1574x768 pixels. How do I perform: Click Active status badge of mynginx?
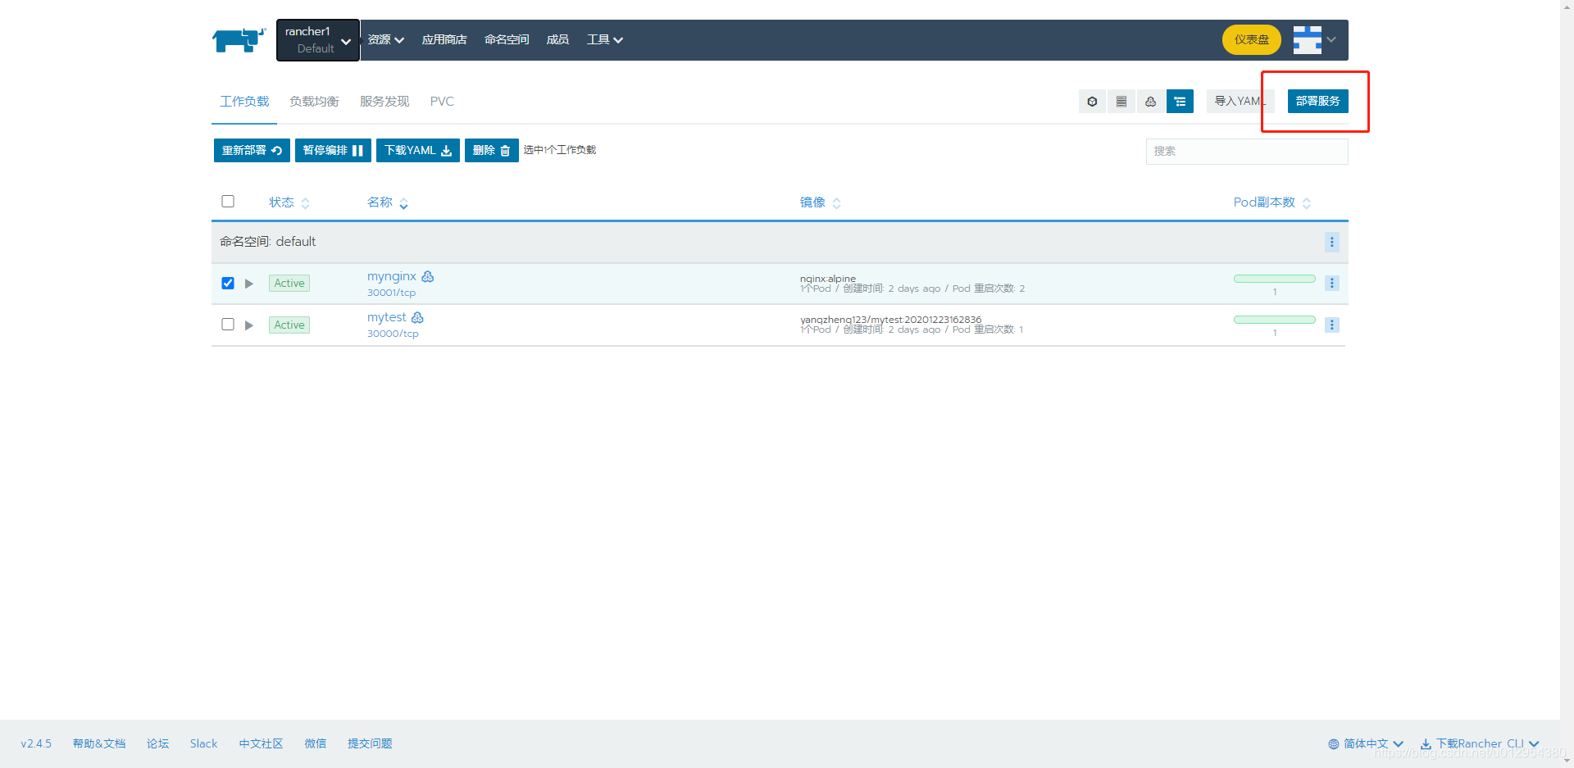(x=289, y=284)
